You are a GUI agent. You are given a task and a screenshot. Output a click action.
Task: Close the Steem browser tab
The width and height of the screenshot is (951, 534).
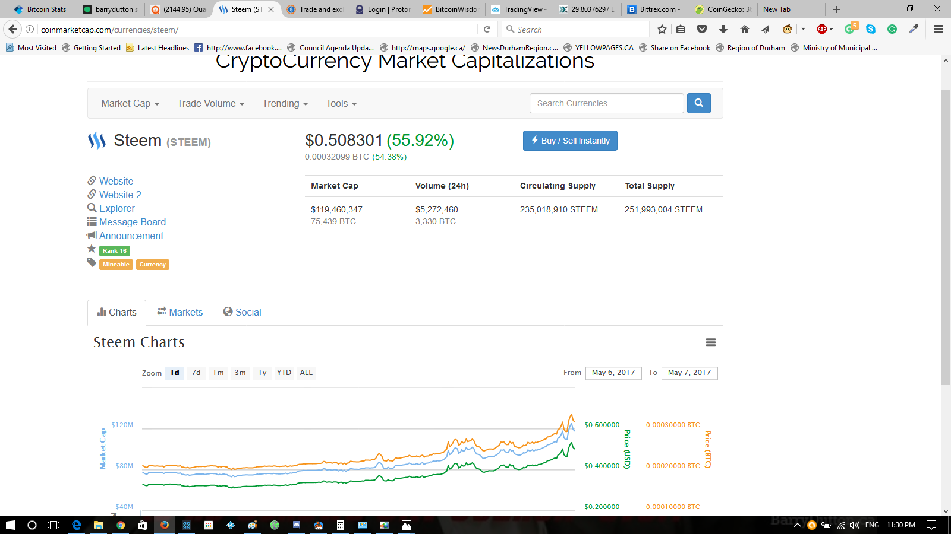pyautogui.click(x=271, y=9)
